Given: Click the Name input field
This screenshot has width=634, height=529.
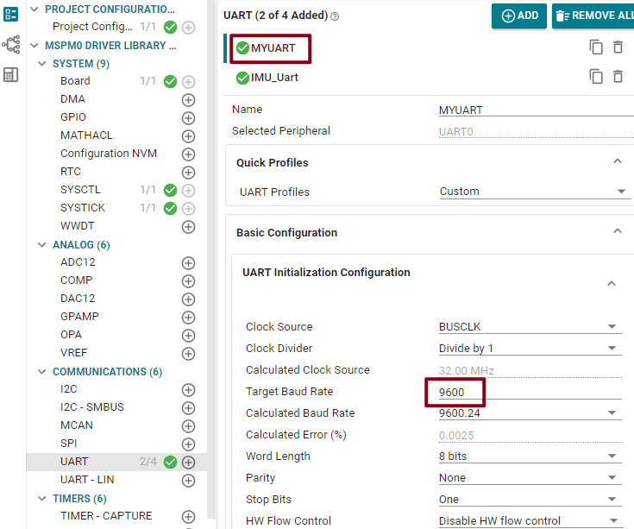Looking at the screenshot, I should pos(537,110).
